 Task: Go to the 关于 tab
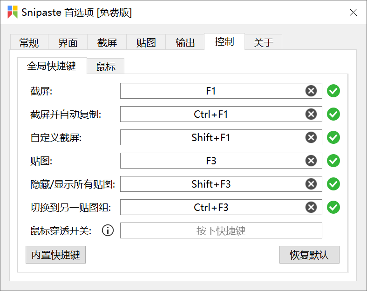(263, 42)
